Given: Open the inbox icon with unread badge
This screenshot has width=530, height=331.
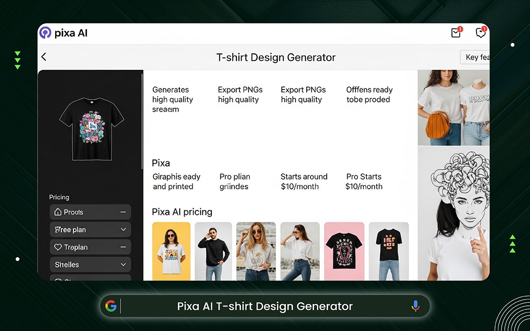Looking at the screenshot, I should click(x=456, y=33).
